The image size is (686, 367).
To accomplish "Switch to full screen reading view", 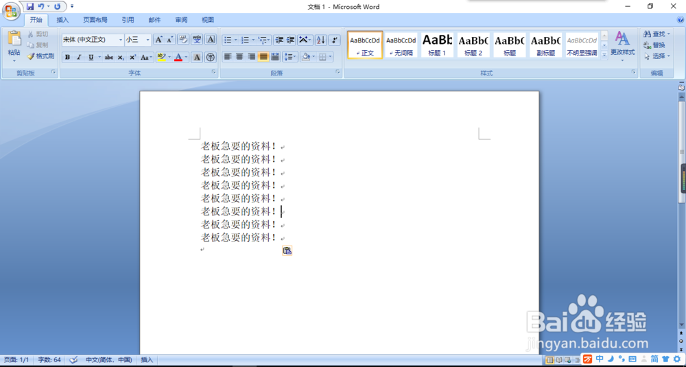I will click(x=559, y=360).
